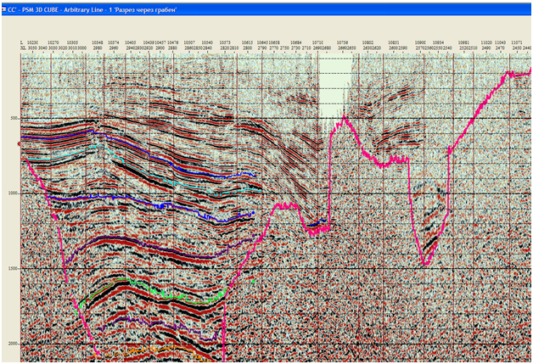Select the green interpreted horizon line
The image size is (533, 364).
coord(153,292)
